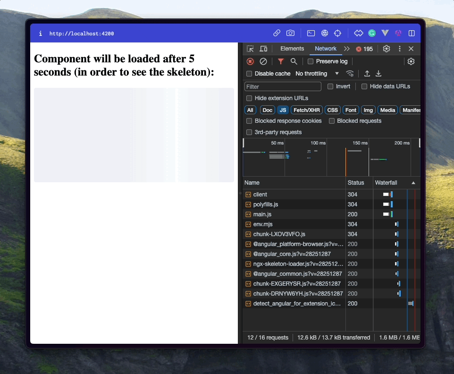Expand more DevTools tabs chevron

346,49
